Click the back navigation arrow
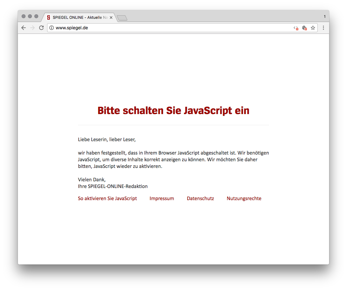The image size is (347, 290). coord(23,28)
